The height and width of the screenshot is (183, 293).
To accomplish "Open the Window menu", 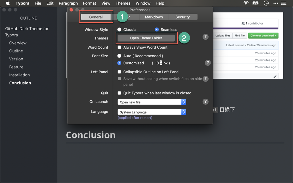I will point(143,3).
